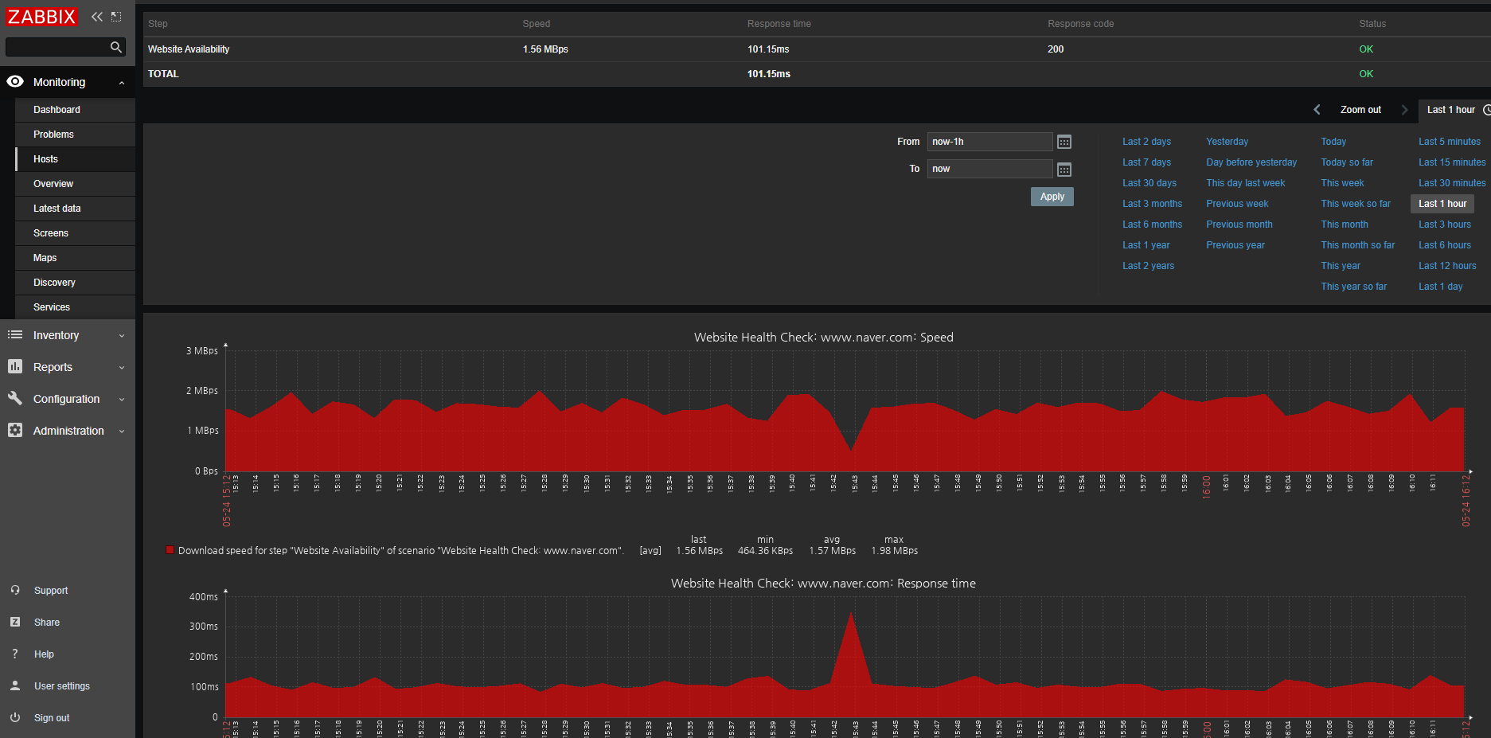
Task: Click inside the From input field
Action: click(x=989, y=141)
